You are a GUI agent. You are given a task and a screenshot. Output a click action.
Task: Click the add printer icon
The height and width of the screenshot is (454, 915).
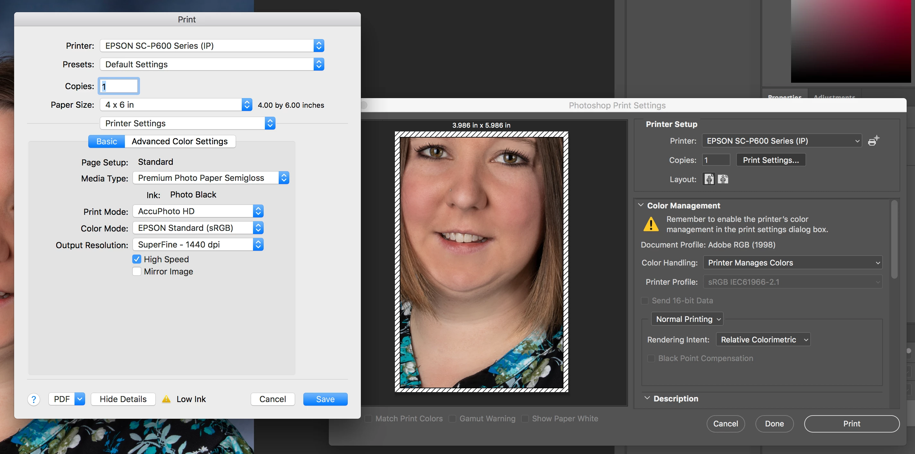(873, 141)
